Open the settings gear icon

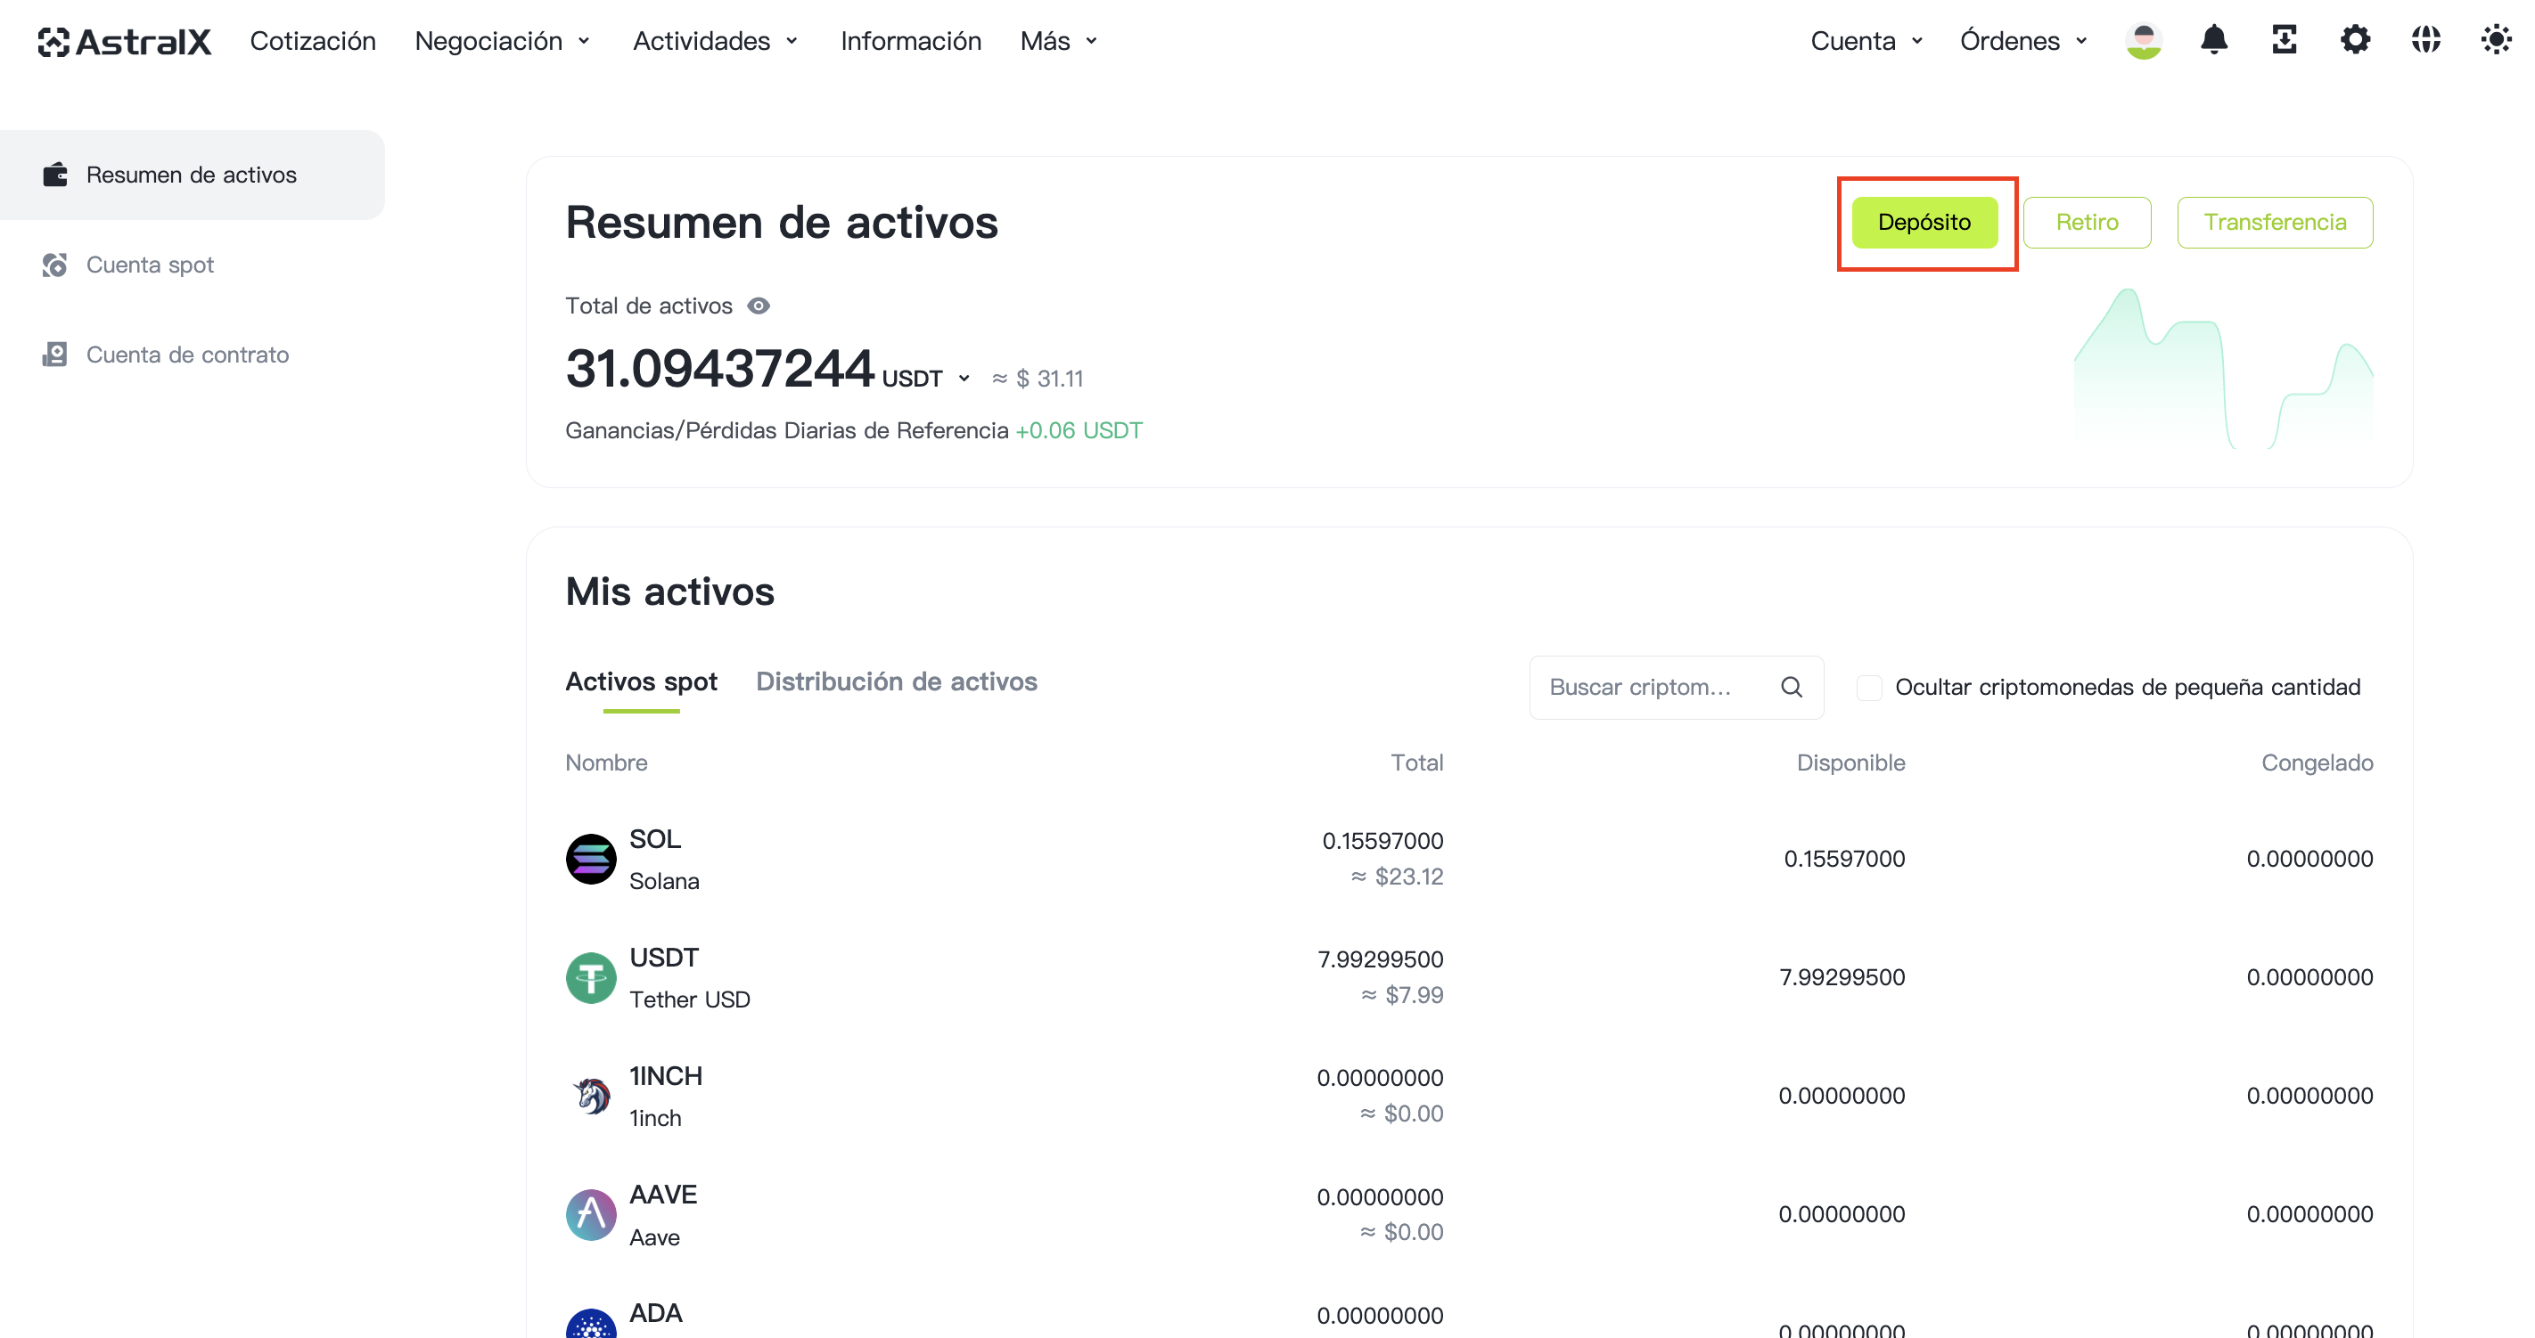(x=2355, y=40)
